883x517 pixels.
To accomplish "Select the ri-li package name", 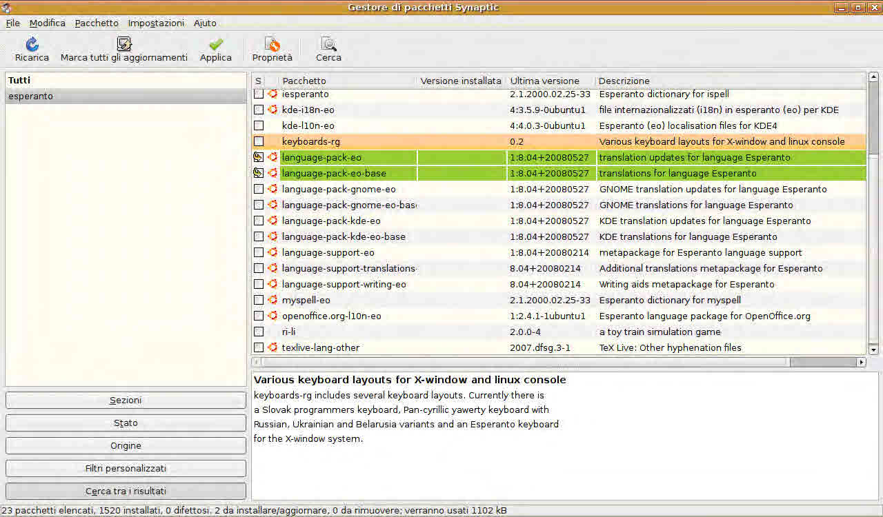I will 288,332.
